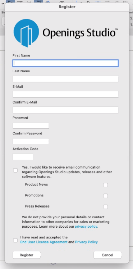Toggle the Press Releases checkbox
The height and width of the screenshot is (269, 133).
pyautogui.click(x=106, y=207)
